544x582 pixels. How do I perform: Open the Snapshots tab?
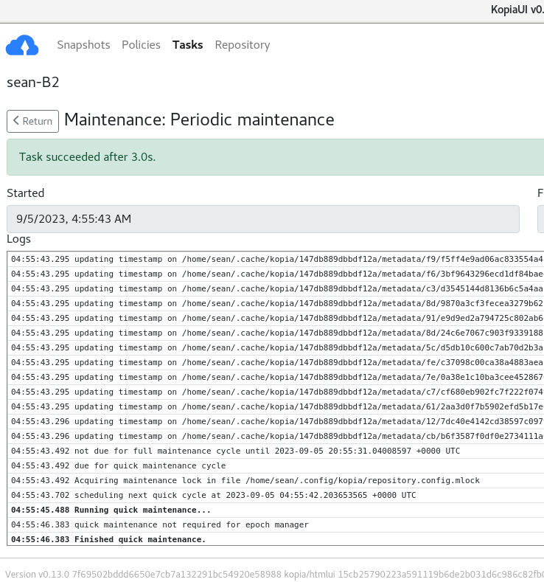tap(83, 45)
